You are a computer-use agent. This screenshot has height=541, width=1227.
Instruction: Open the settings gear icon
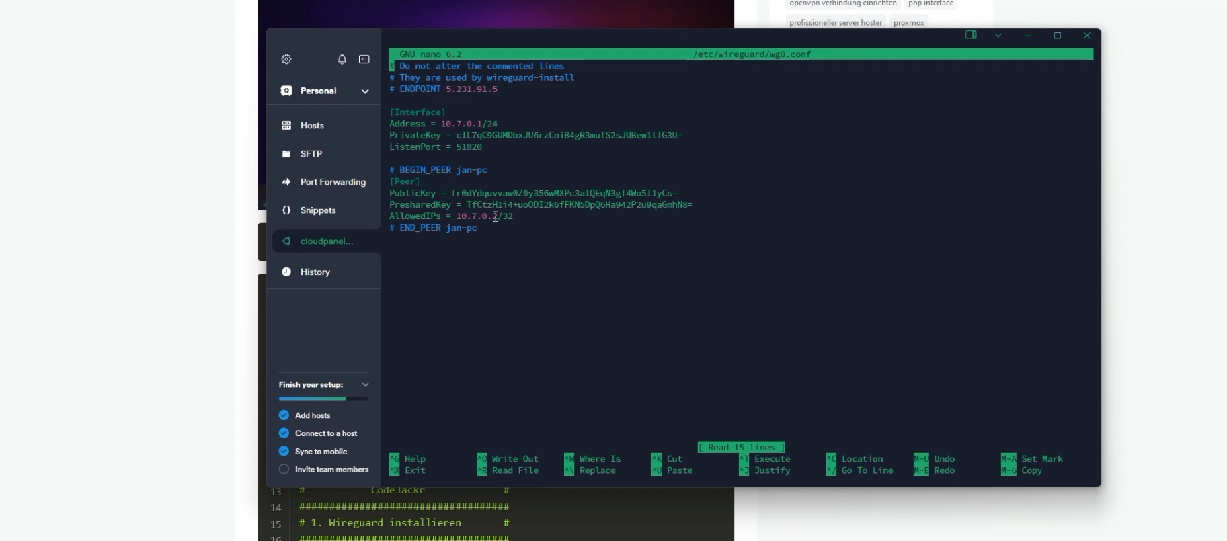[286, 59]
